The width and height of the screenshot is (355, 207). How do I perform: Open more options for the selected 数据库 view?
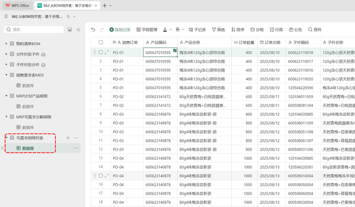pyautogui.click(x=76, y=148)
